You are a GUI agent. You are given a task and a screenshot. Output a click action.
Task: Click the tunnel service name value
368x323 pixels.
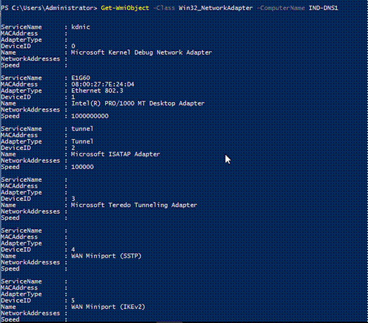pos(82,129)
